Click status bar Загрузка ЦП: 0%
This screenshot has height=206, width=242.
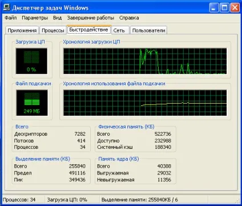coord(67,200)
